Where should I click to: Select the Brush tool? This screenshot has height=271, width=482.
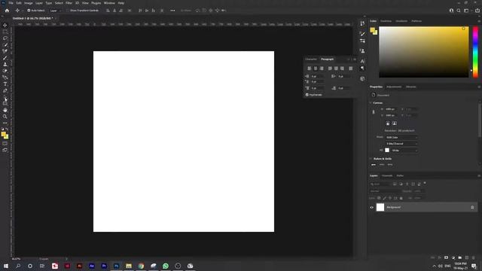point(5,58)
